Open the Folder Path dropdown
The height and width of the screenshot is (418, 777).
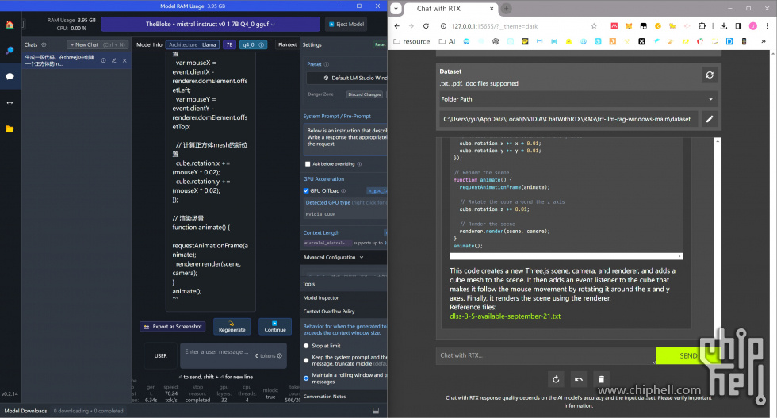[x=577, y=99]
